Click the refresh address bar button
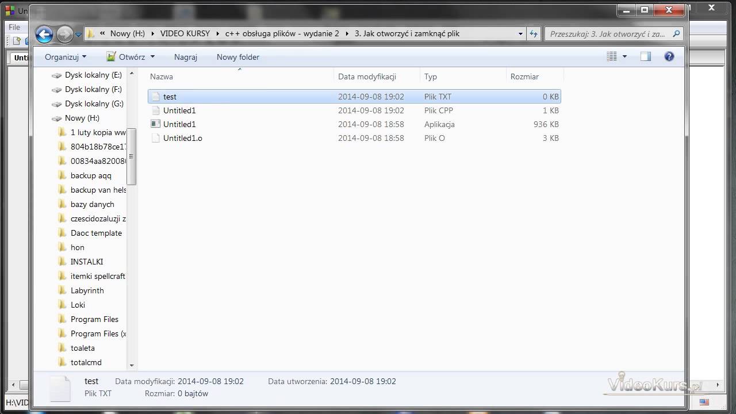Viewport: 736px width, 414px height. [534, 34]
